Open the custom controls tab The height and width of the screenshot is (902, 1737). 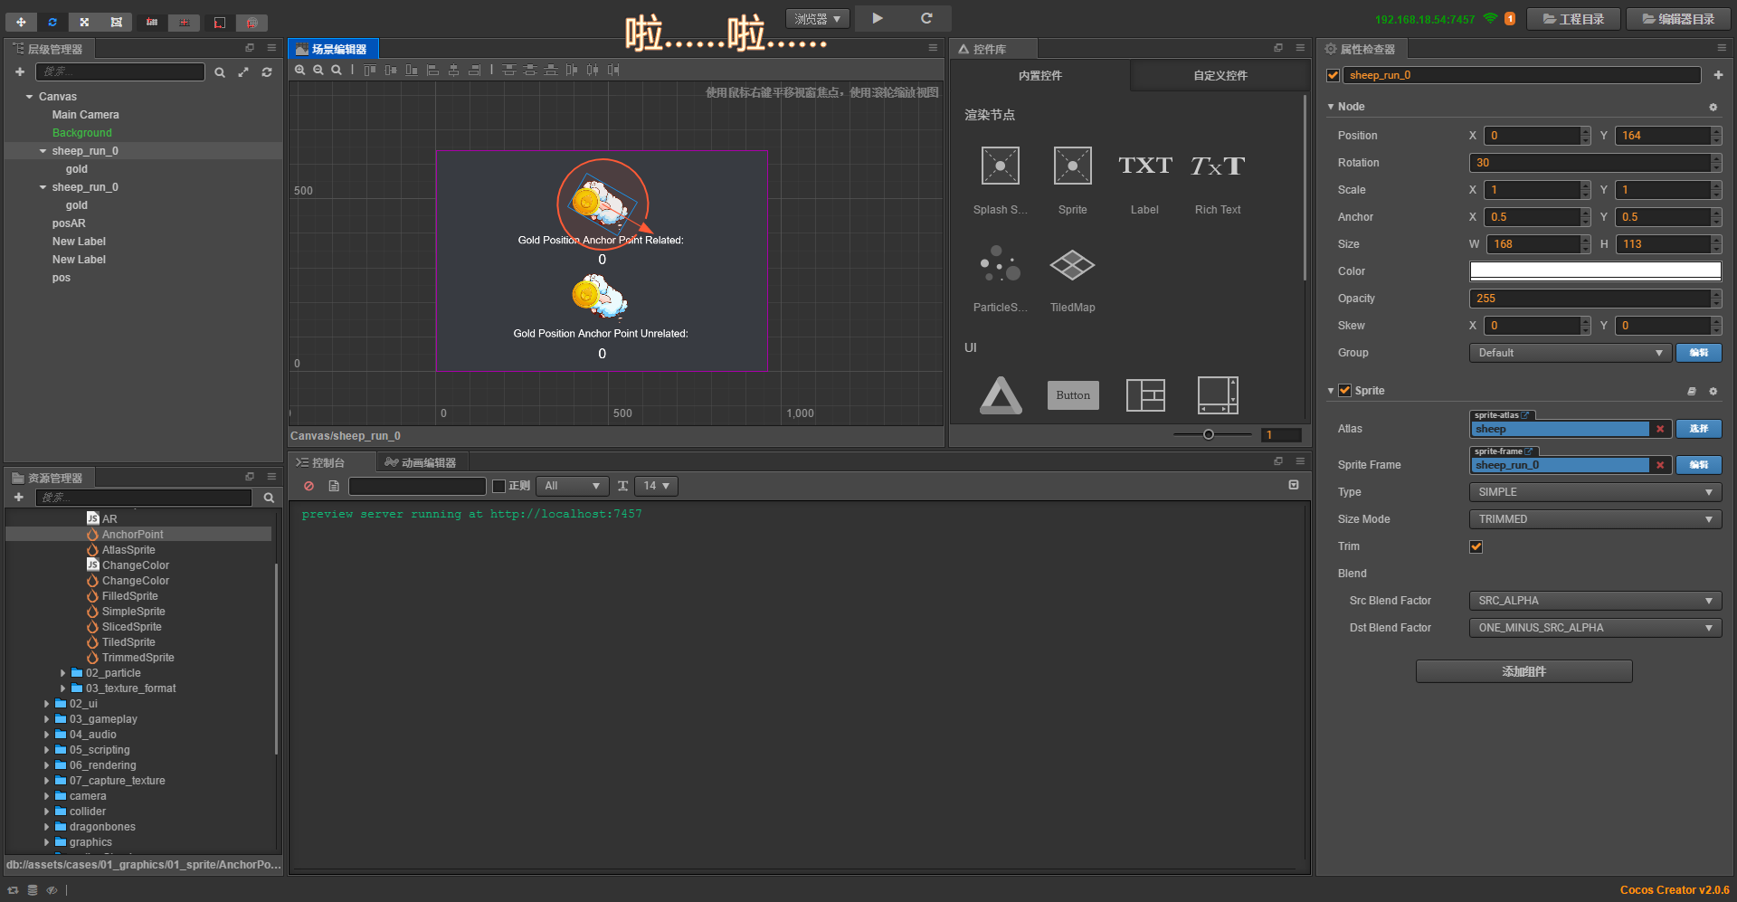pos(1220,76)
